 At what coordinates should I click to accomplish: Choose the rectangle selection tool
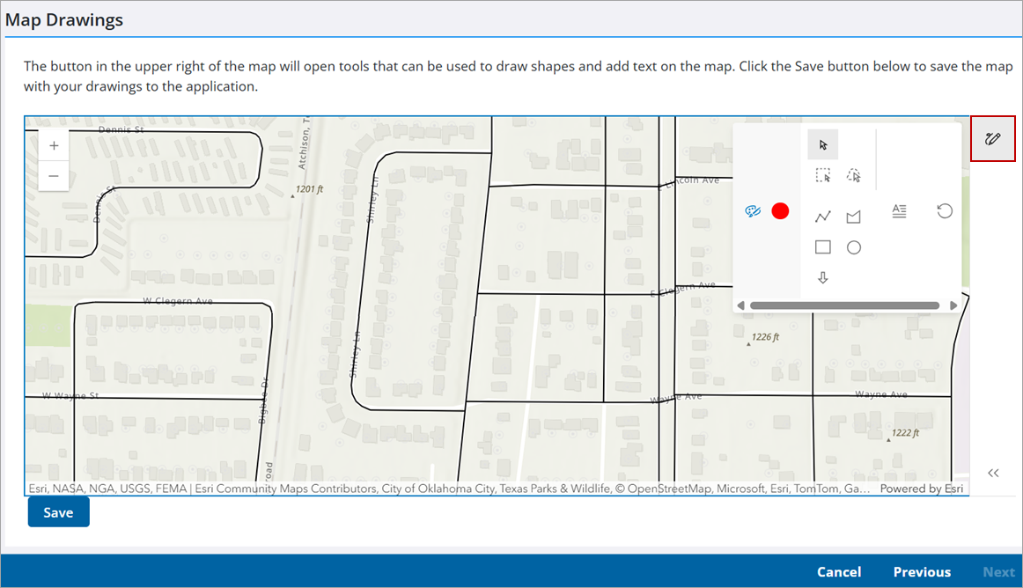point(823,175)
